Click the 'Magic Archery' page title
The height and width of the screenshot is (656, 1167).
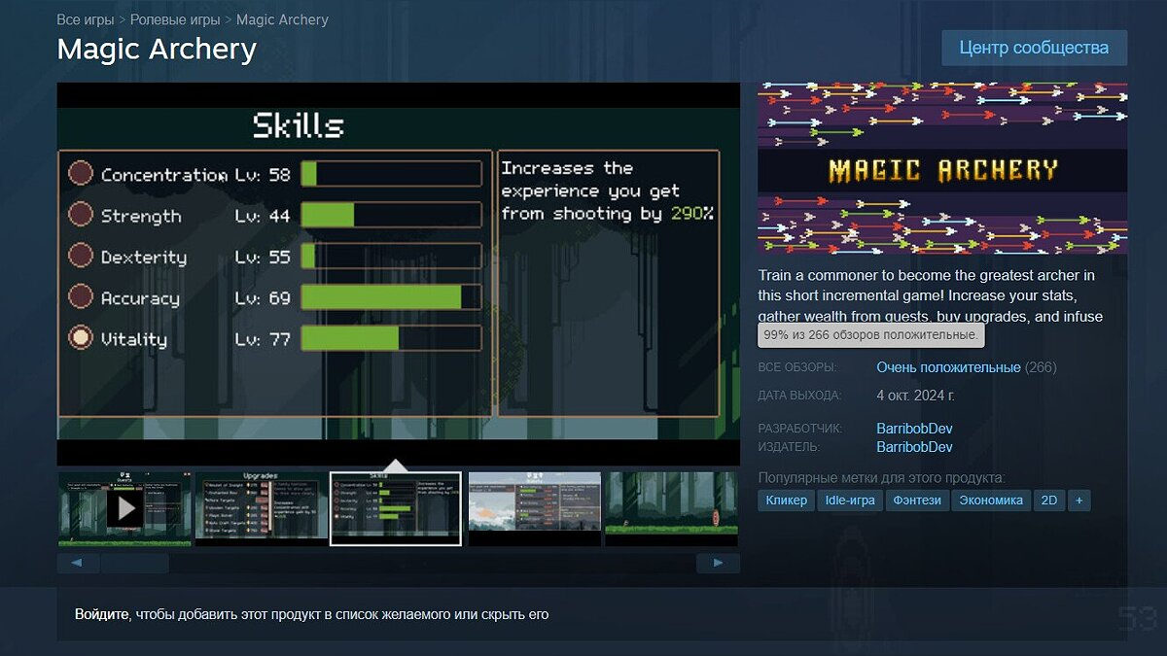(157, 50)
